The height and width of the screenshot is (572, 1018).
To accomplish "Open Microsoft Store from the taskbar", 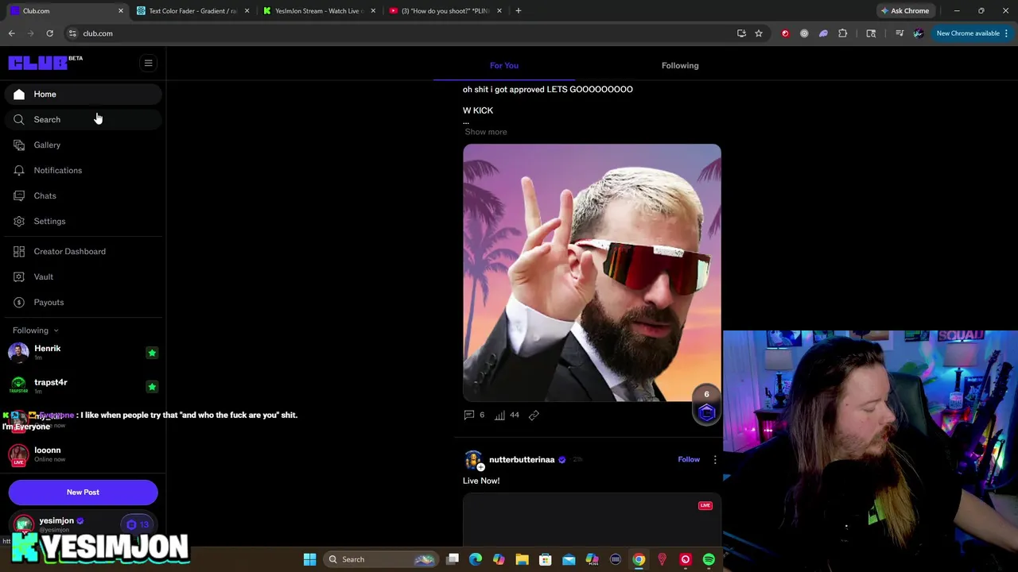I will tap(545, 559).
